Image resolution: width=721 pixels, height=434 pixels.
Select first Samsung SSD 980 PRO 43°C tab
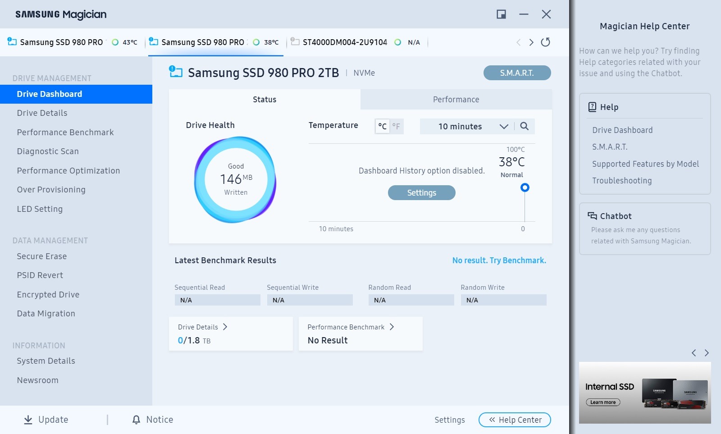point(72,42)
